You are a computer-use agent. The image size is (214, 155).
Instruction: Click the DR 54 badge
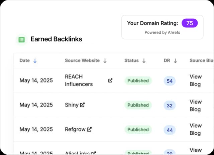pos(170,81)
